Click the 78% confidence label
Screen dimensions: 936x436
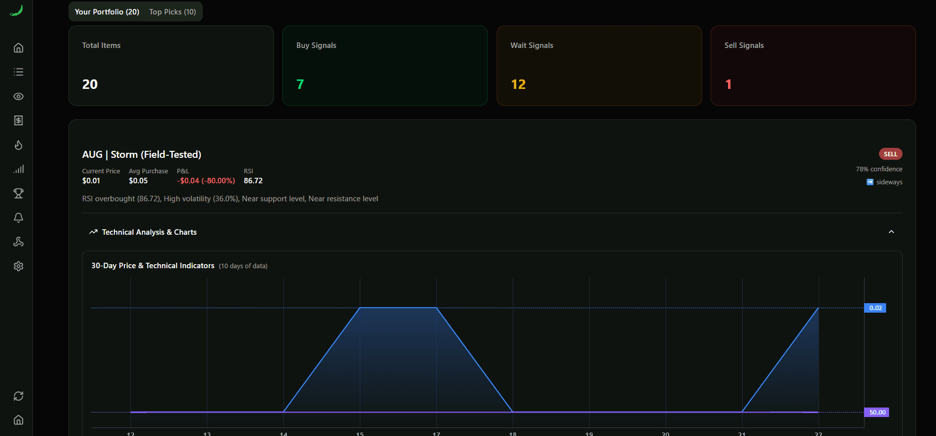point(879,169)
